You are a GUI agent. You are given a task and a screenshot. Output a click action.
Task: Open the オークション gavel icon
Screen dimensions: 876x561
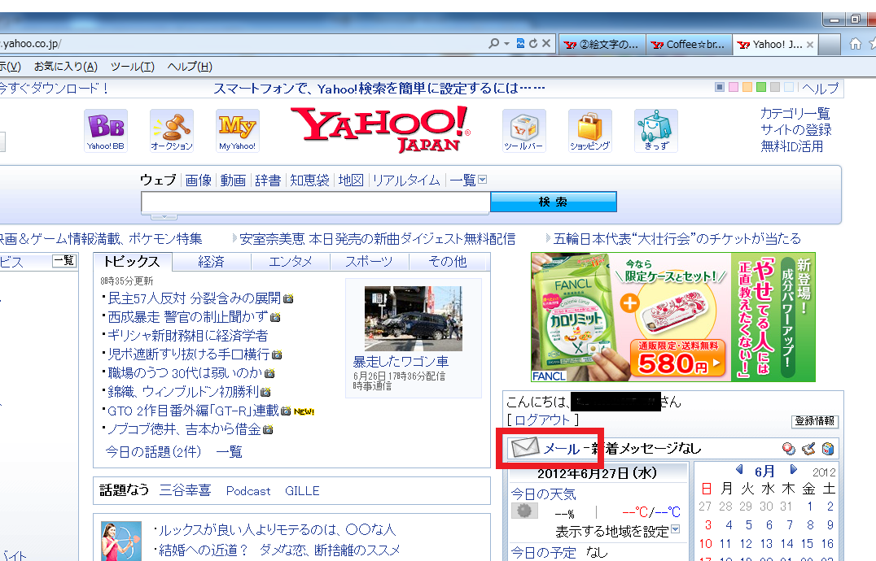pos(172,130)
